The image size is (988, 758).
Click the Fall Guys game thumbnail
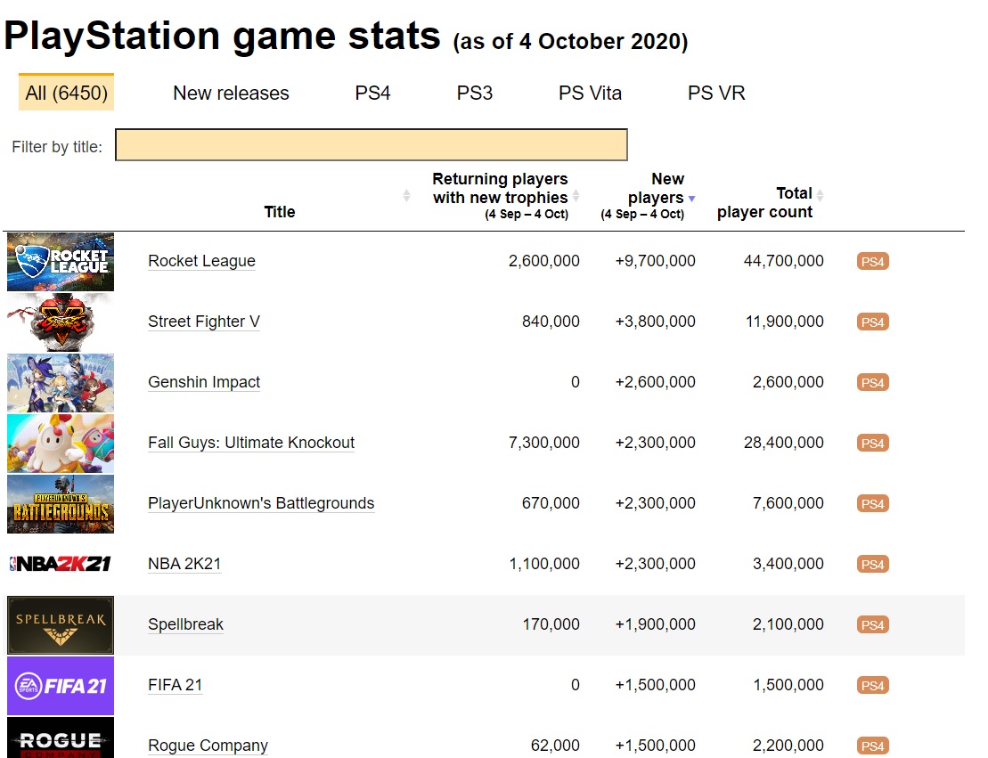(61, 444)
